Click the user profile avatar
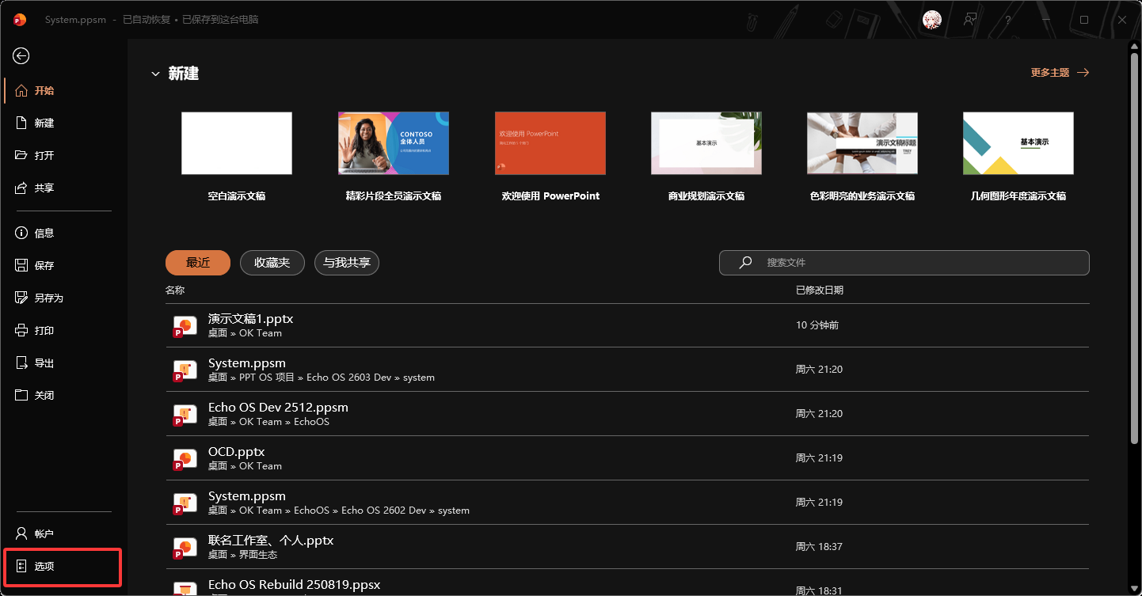1142x596 pixels. click(932, 20)
